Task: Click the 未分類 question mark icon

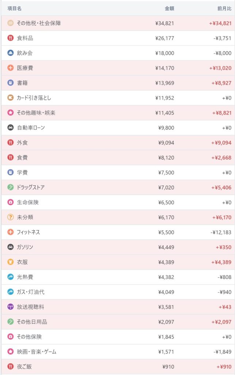Action: click(10, 218)
